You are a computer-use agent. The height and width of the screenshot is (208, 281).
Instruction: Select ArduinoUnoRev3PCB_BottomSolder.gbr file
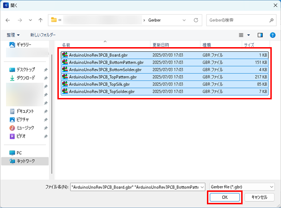164,70
